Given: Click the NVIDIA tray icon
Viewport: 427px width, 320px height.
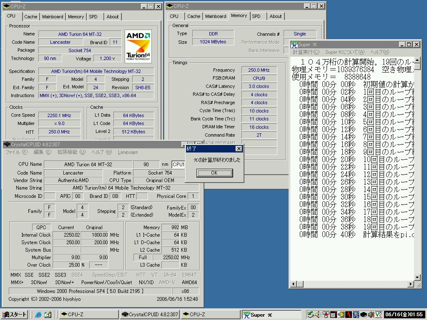Looking at the screenshot, I should point(341,315).
